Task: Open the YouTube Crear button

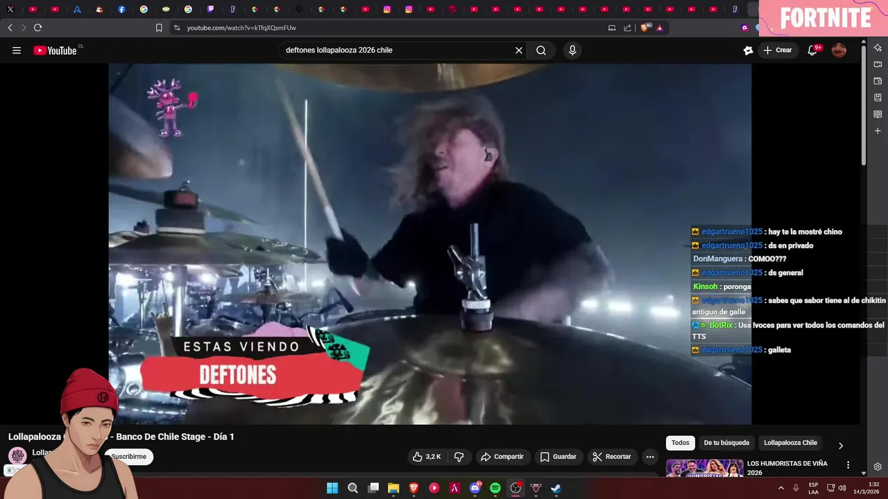Action: 778,50
